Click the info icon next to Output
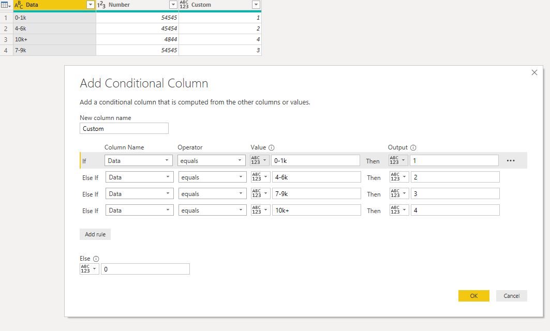Screen dimensions: 550x331 click(x=413, y=147)
